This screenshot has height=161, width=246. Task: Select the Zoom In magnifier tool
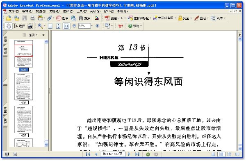coord(40,26)
